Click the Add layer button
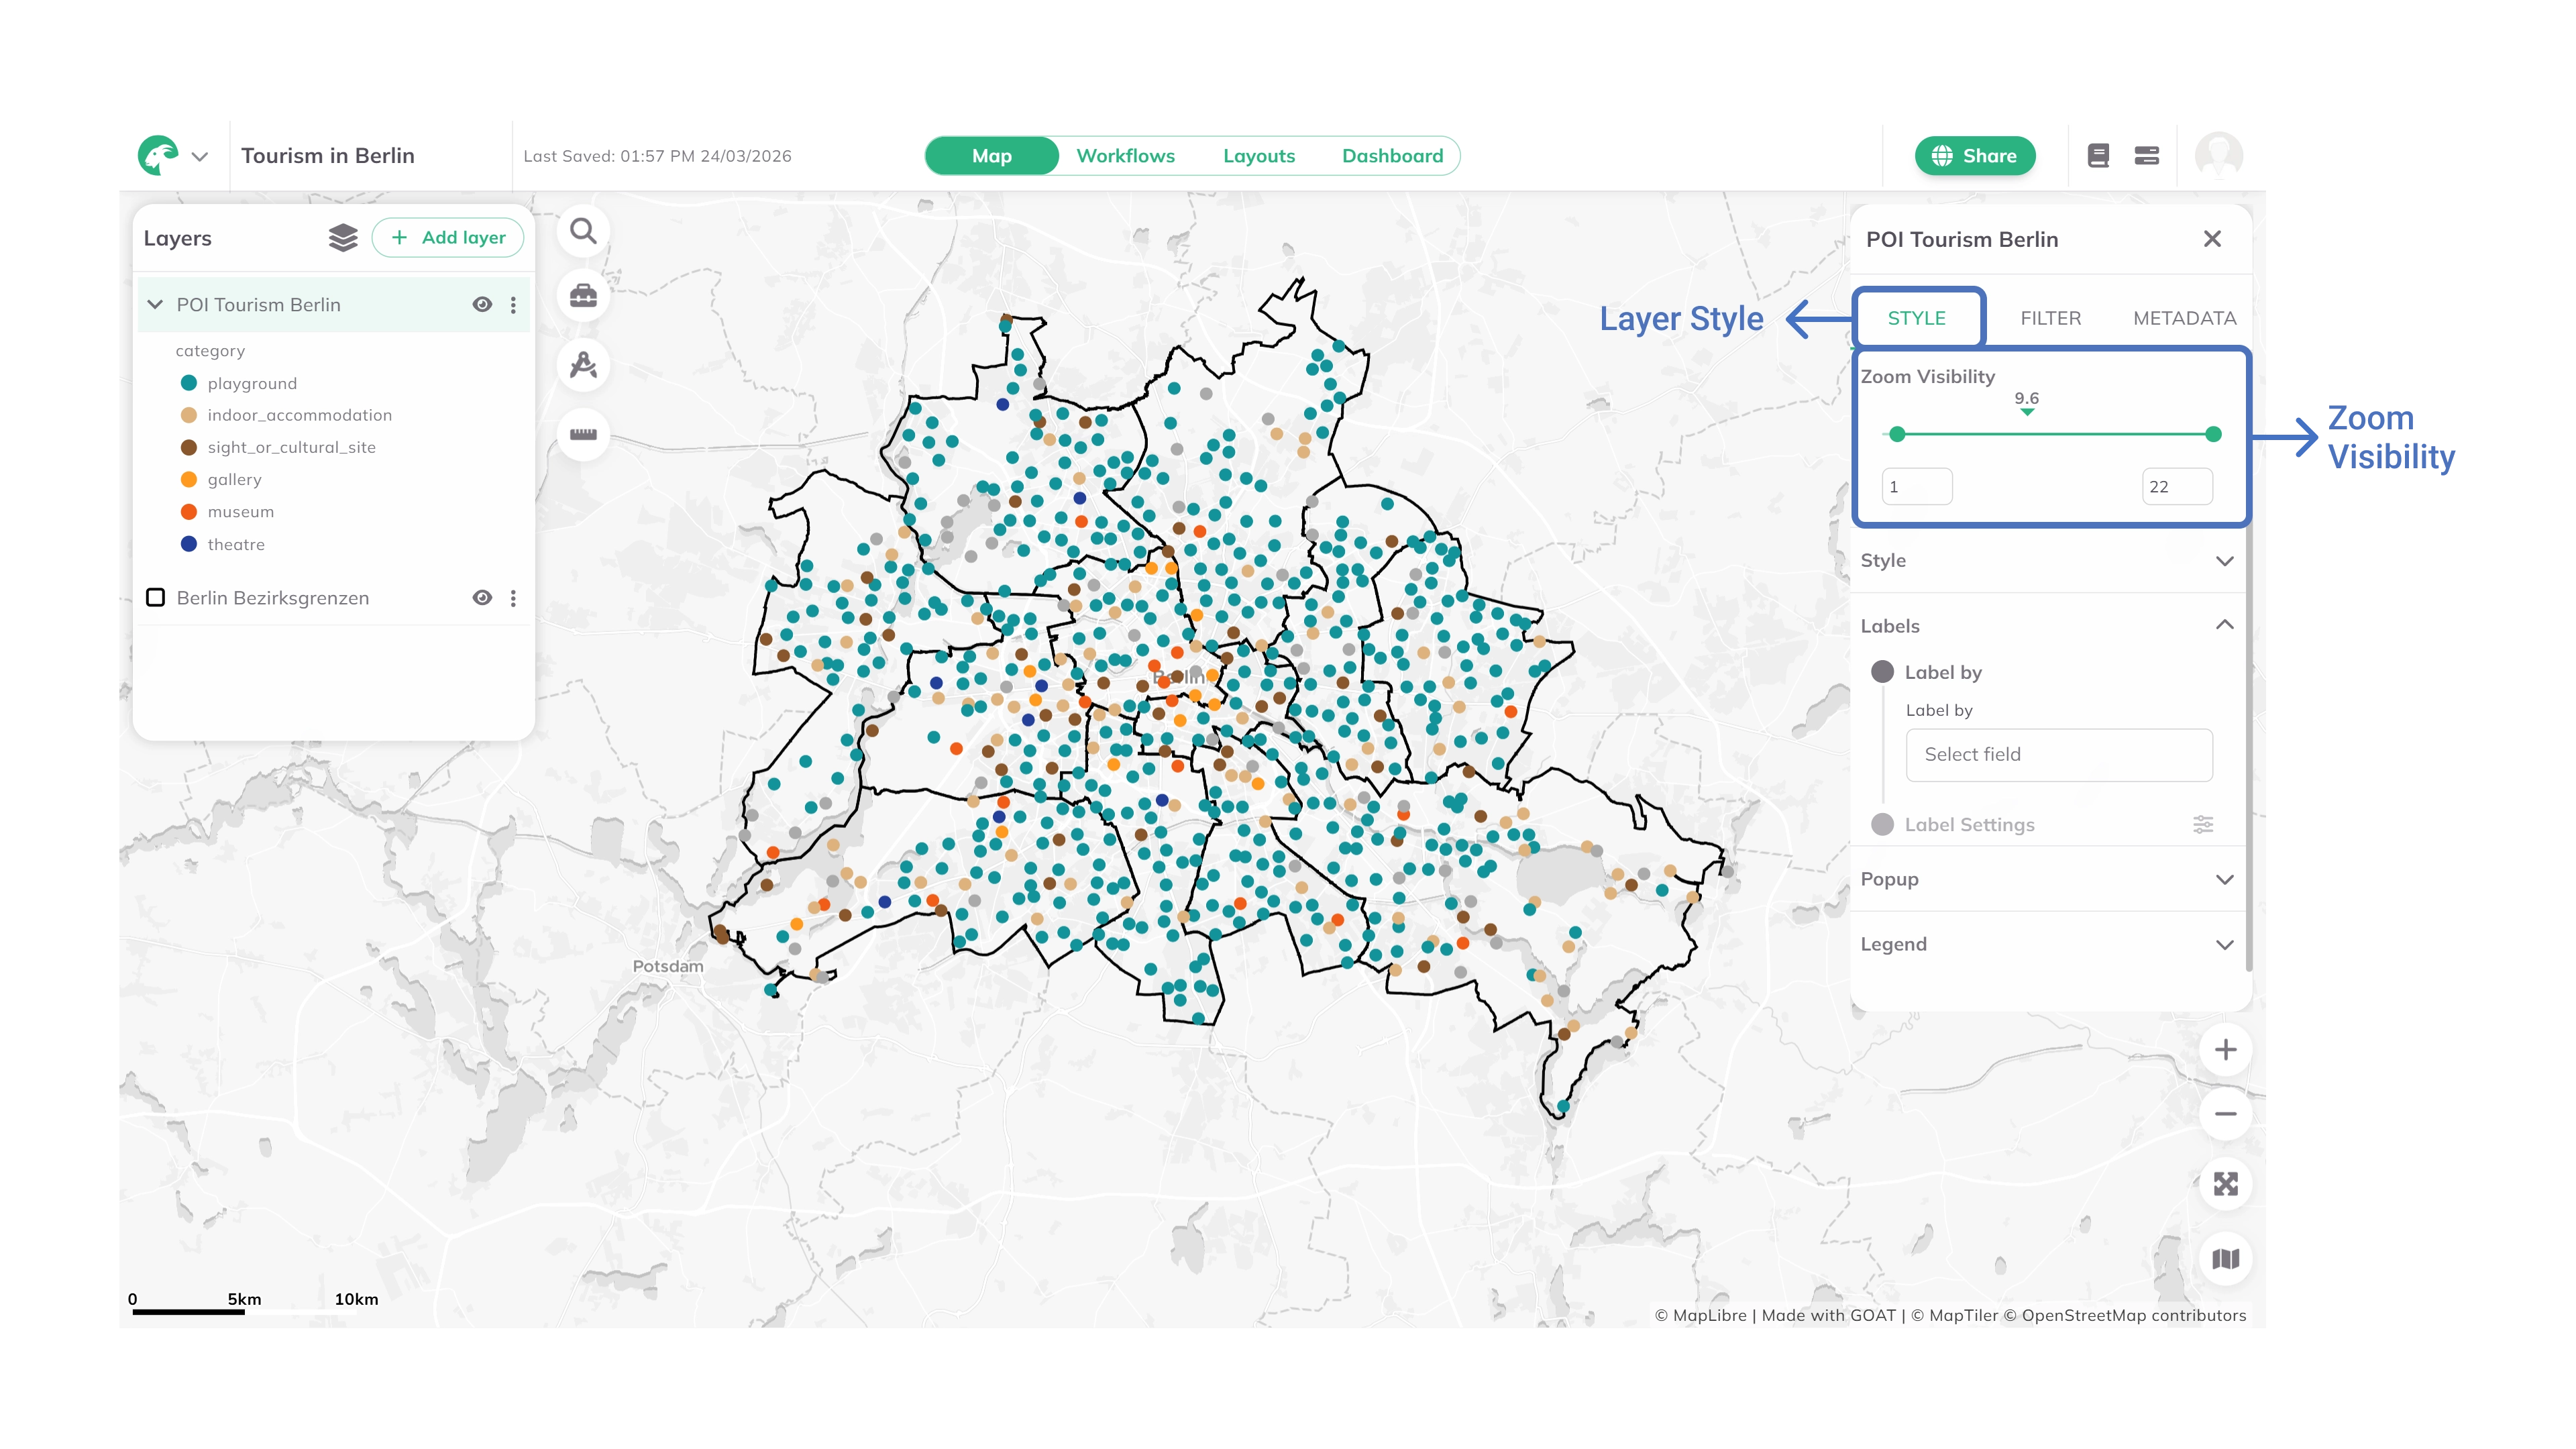This screenshot has width=2576, height=1449. (448, 238)
